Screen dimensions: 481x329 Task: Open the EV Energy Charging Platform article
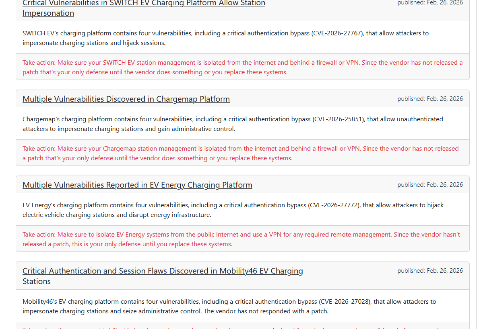click(137, 185)
